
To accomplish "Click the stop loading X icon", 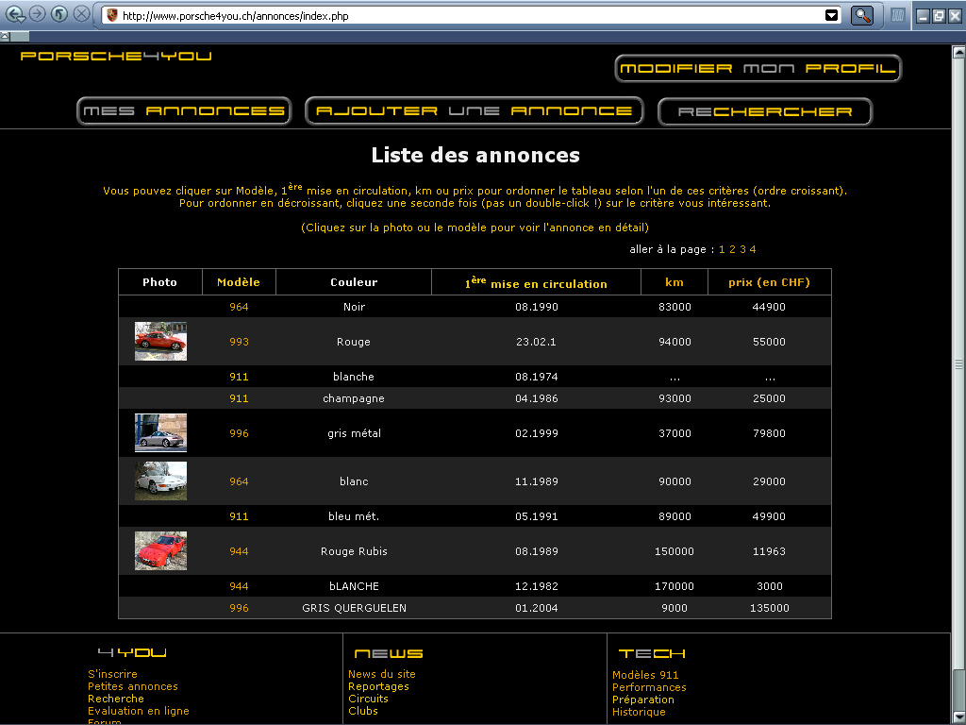I will point(81,13).
